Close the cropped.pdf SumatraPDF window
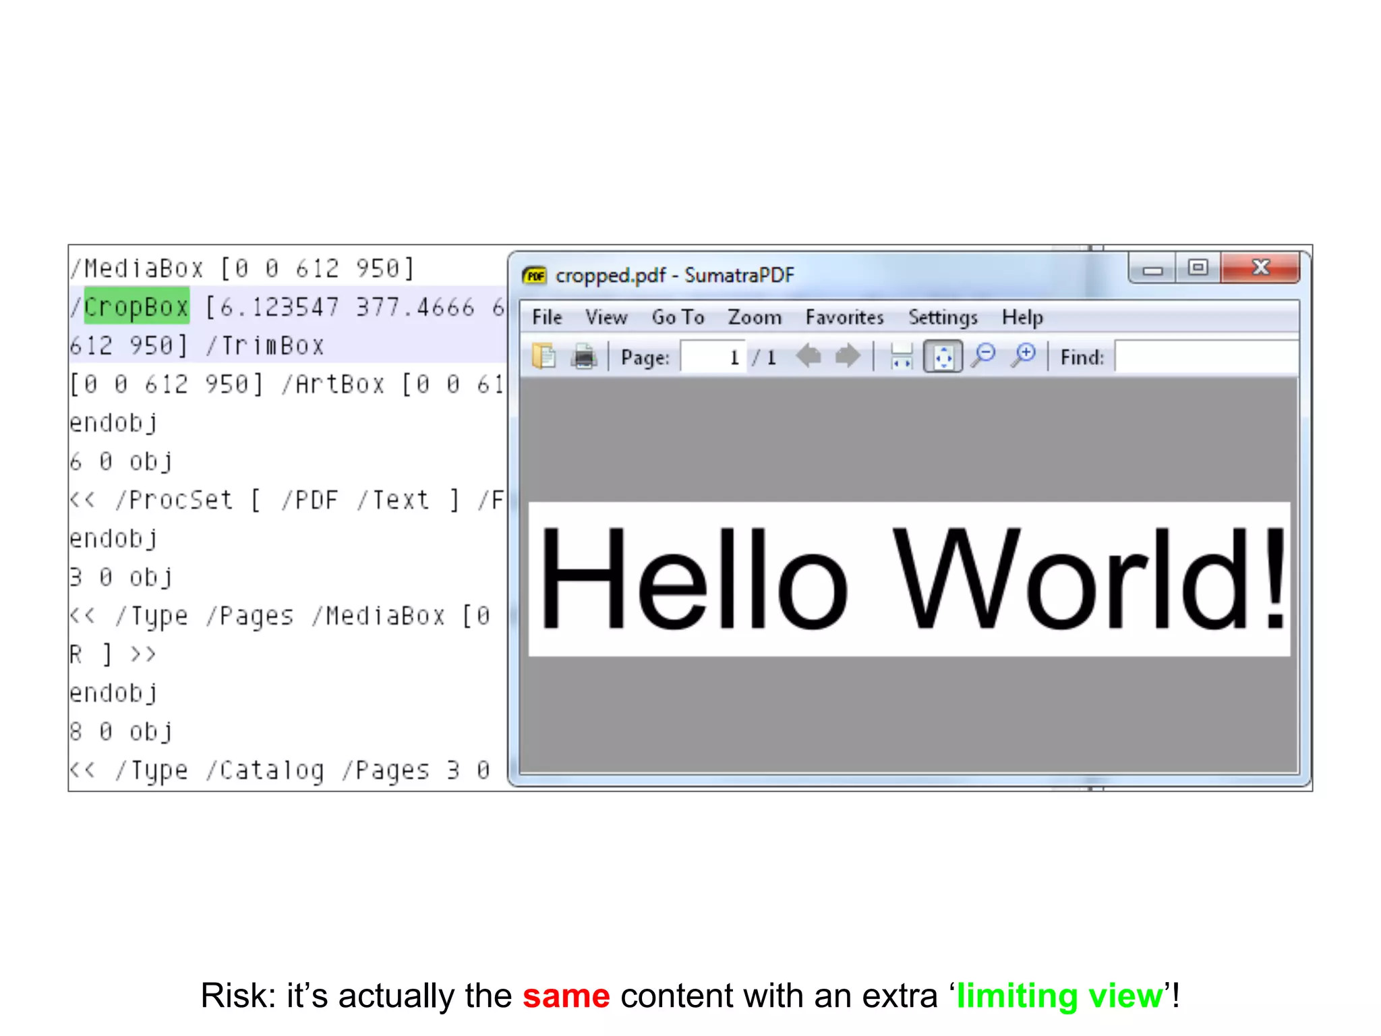This screenshot has height=1036, width=1381. (x=1260, y=268)
